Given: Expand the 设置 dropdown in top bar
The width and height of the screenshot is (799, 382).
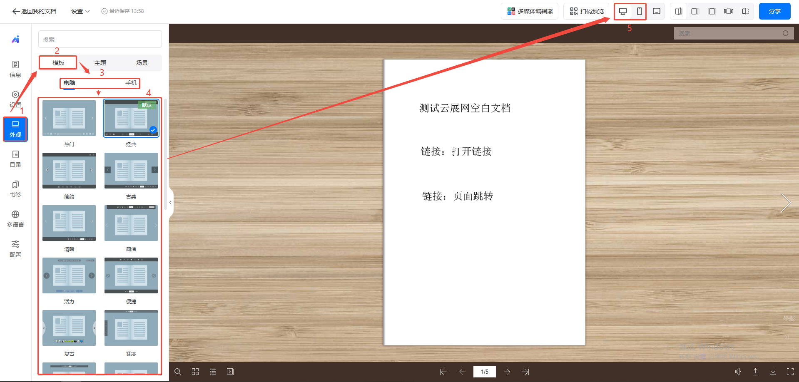Looking at the screenshot, I should [80, 11].
